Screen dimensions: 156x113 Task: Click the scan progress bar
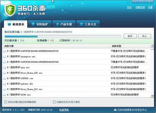(x=63, y=36)
